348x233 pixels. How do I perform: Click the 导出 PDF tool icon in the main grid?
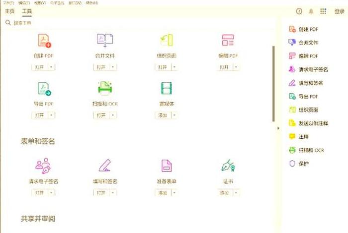[44, 89]
